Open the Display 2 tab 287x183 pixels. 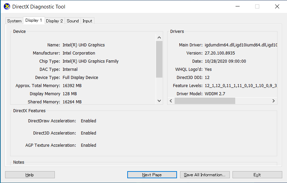point(54,21)
